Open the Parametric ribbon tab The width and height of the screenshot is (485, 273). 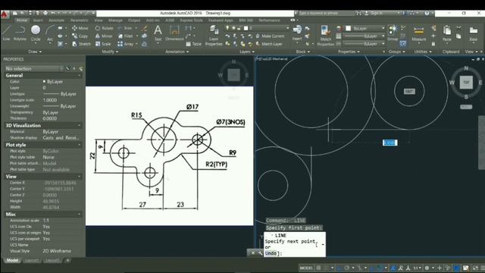79,20
